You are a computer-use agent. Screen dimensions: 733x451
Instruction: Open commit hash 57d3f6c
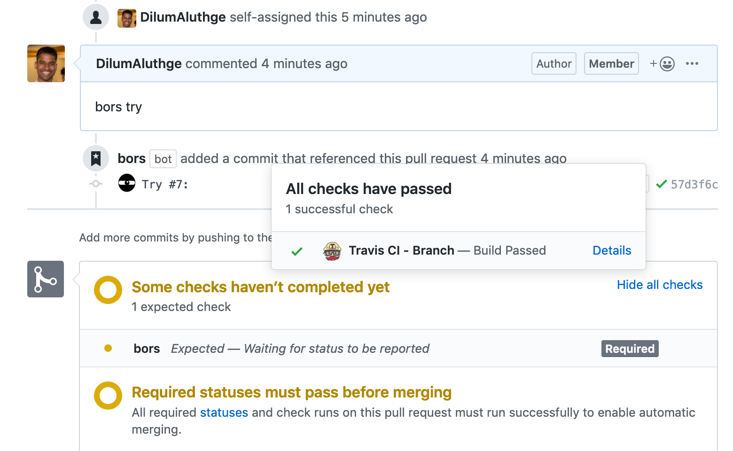pyautogui.click(x=694, y=185)
